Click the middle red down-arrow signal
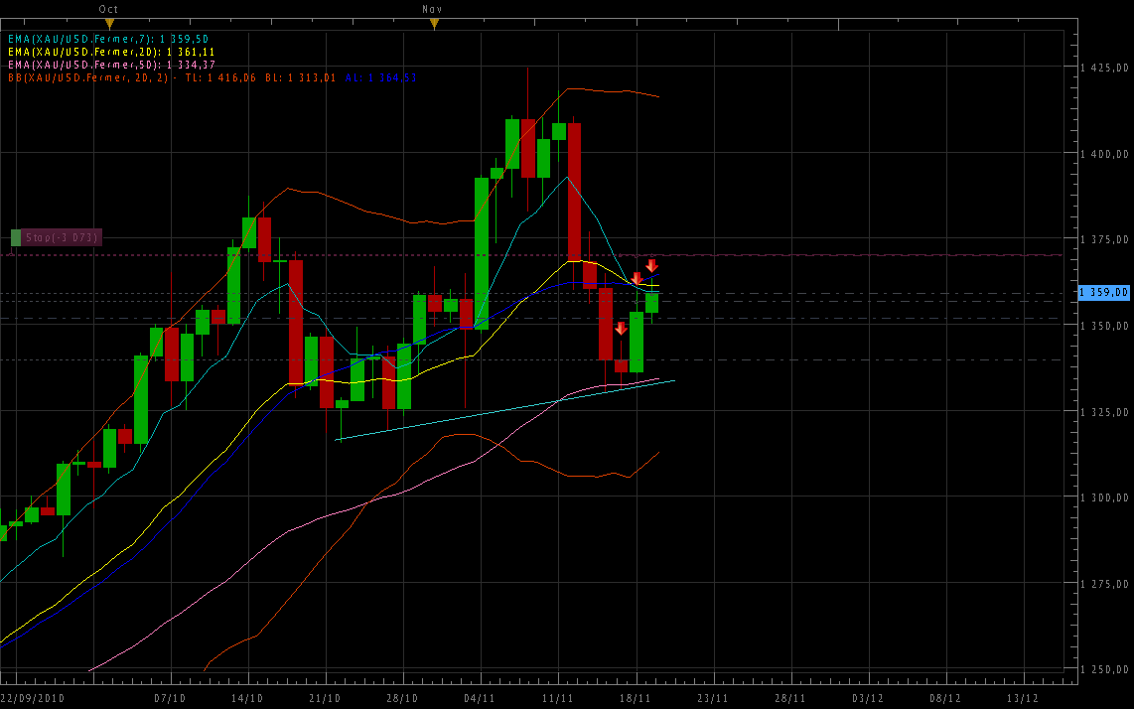This screenshot has height=709, width=1134. pos(637,278)
